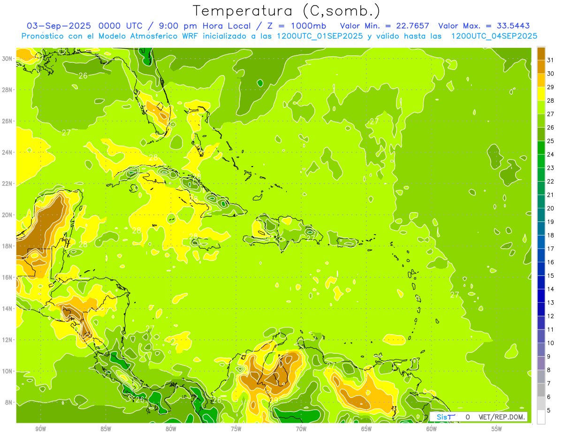Click the 60W longitude axis label
This screenshot has width=563, height=435.
(432, 429)
